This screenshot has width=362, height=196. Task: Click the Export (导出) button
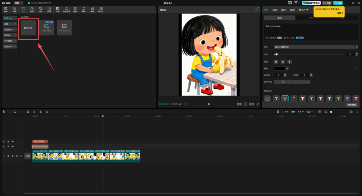[338, 3]
